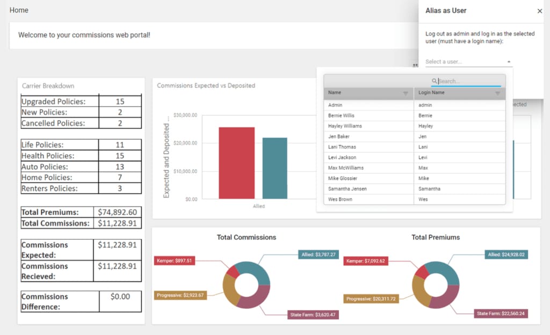Select Bernie Willis in the user list
The width and height of the screenshot is (550, 335).
tap(414, 115)
